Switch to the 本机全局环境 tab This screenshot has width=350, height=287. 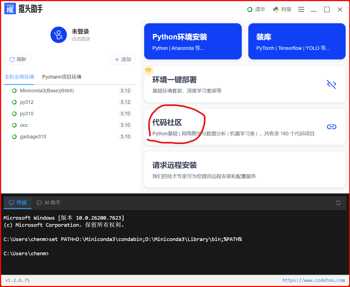click(19, 77)
